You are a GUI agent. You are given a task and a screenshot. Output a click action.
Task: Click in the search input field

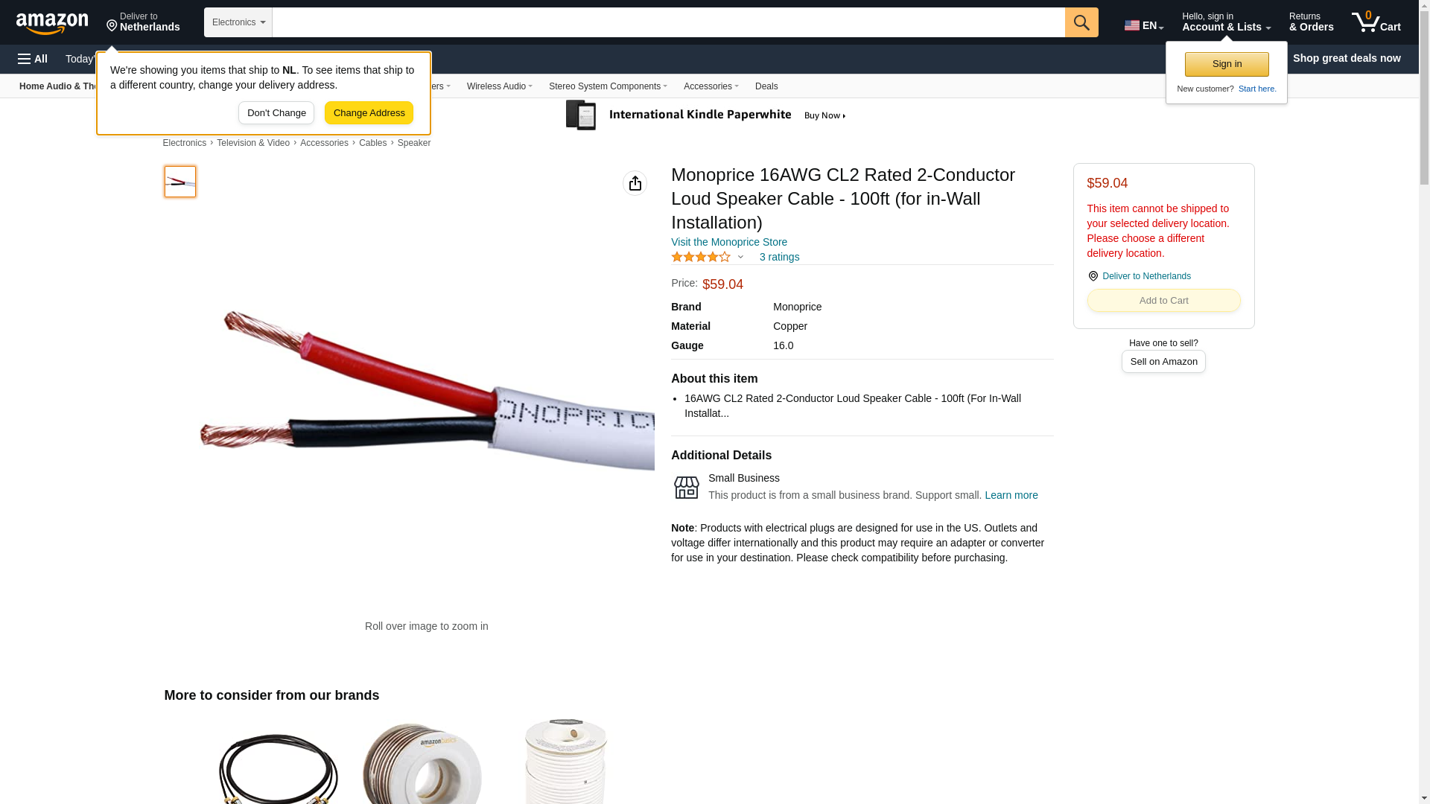[668, 22]
